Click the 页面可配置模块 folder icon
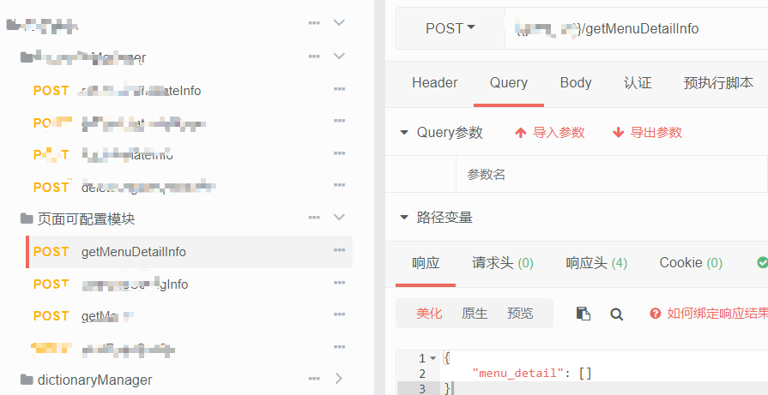Image resolution: width=768 pixels, height=395 pixels. tap(27, 218)
